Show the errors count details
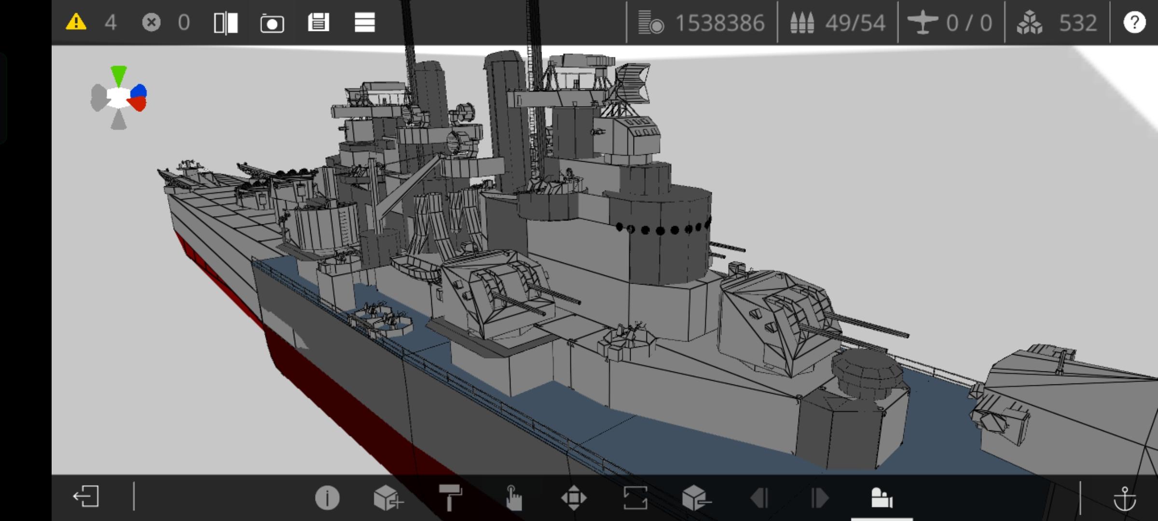 152,23
